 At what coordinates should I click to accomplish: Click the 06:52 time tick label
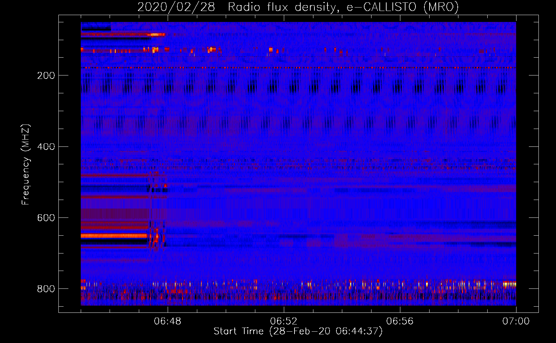284,321
